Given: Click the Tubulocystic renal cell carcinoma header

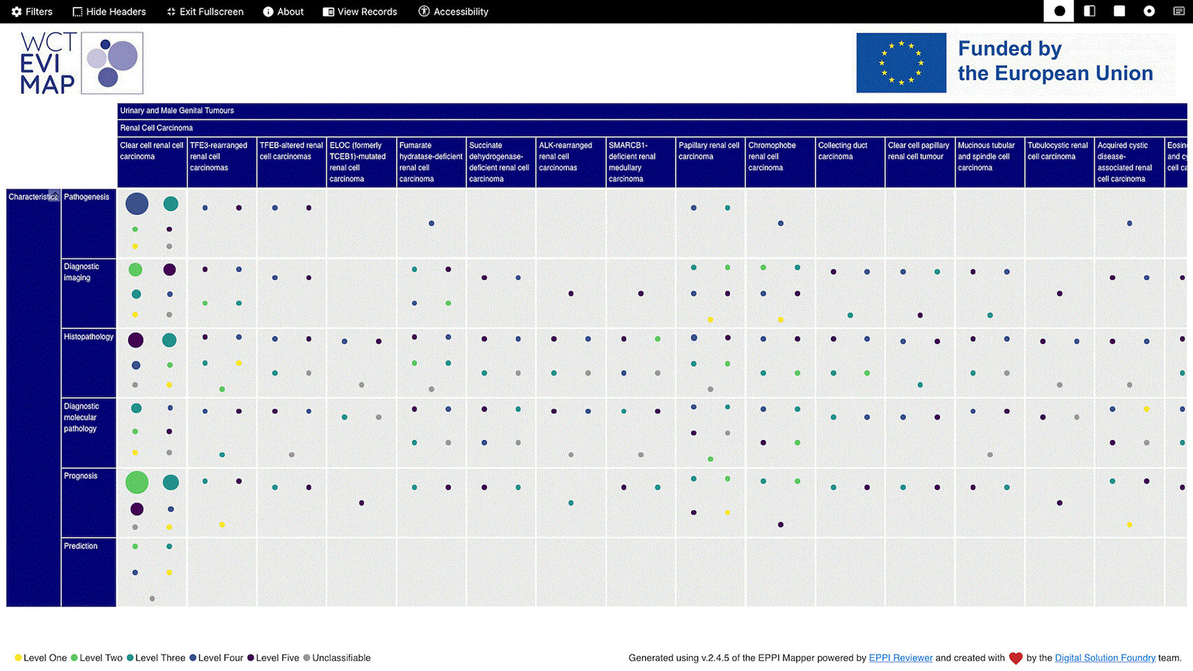Looking at the screenshot, I should tap(1059, 162).
